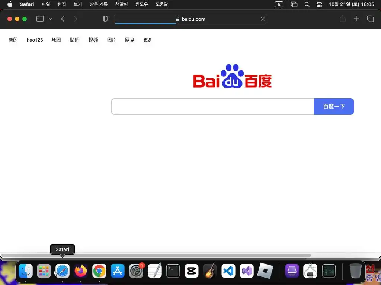The height and width of the screenshot is (285, 381).
Task: Open System Information from the Dock
Action: point(310,271)
